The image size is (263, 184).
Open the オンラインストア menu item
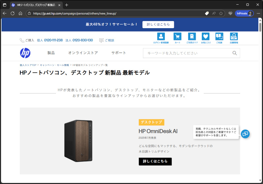click(83, 53)
